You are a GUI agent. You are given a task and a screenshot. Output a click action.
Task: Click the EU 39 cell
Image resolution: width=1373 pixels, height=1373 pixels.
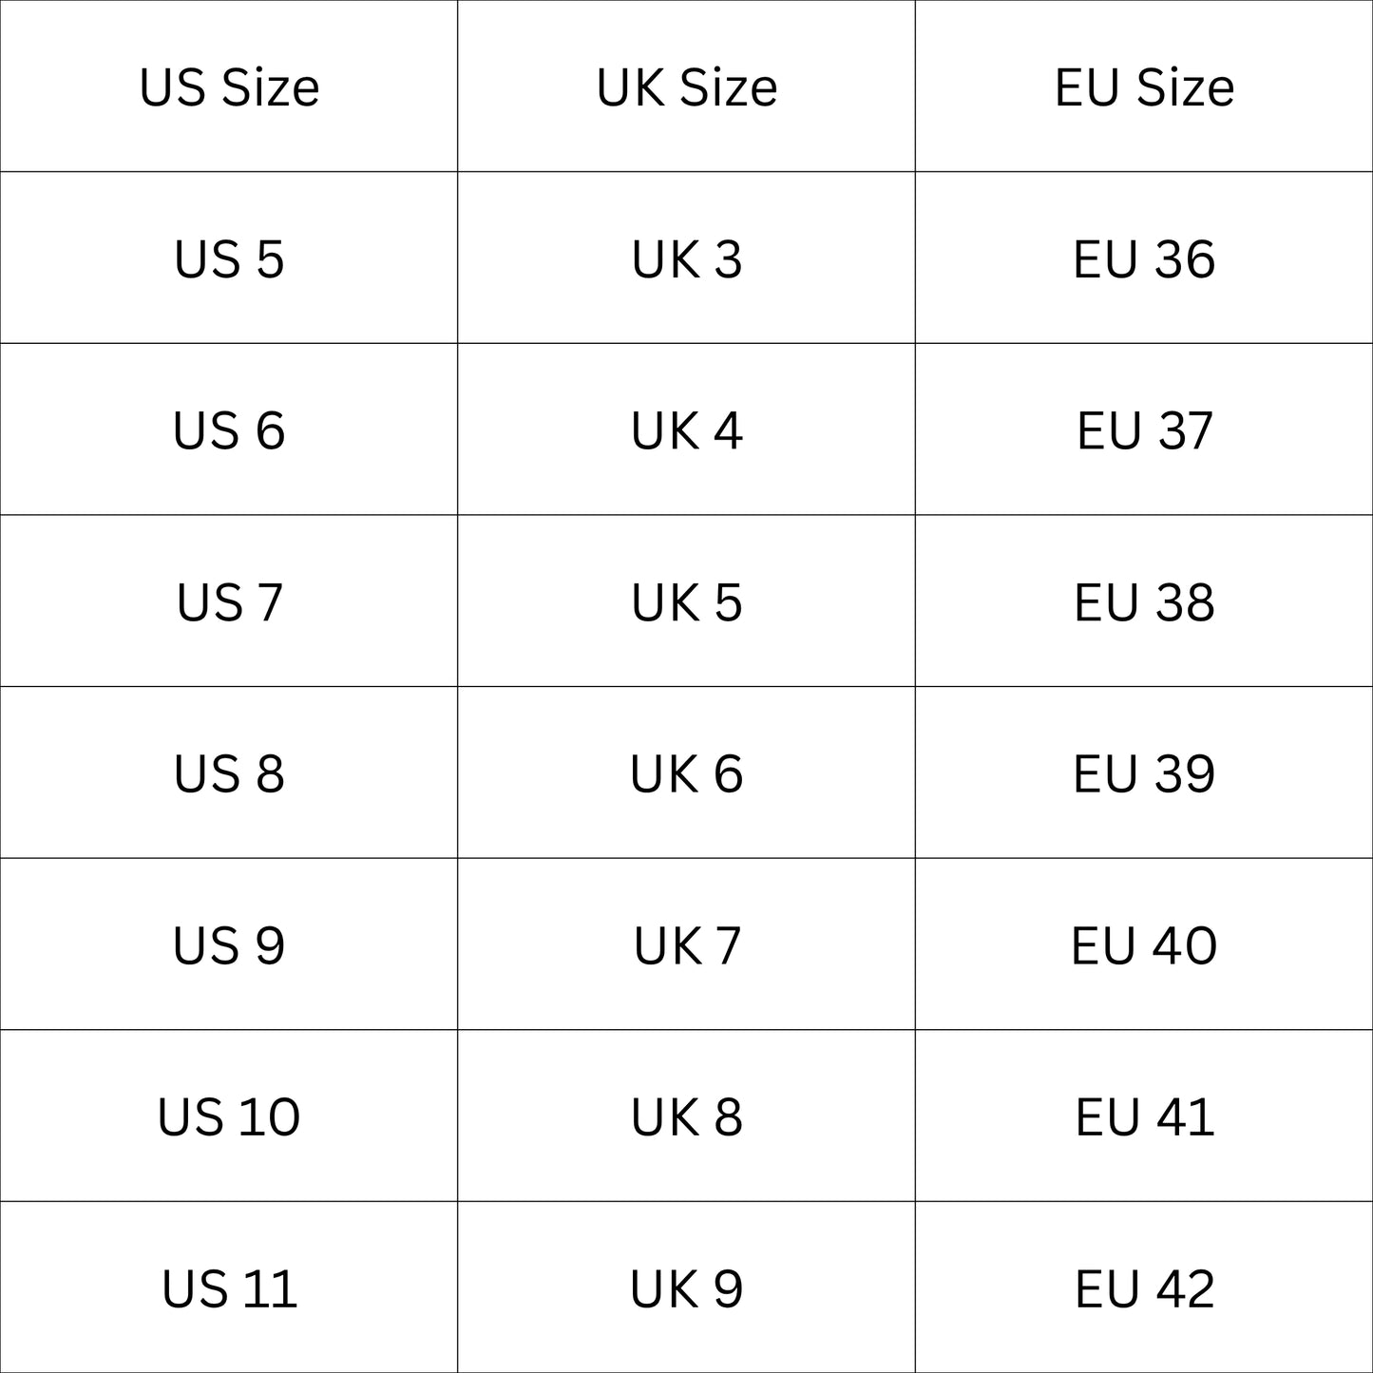[1144, 773]
